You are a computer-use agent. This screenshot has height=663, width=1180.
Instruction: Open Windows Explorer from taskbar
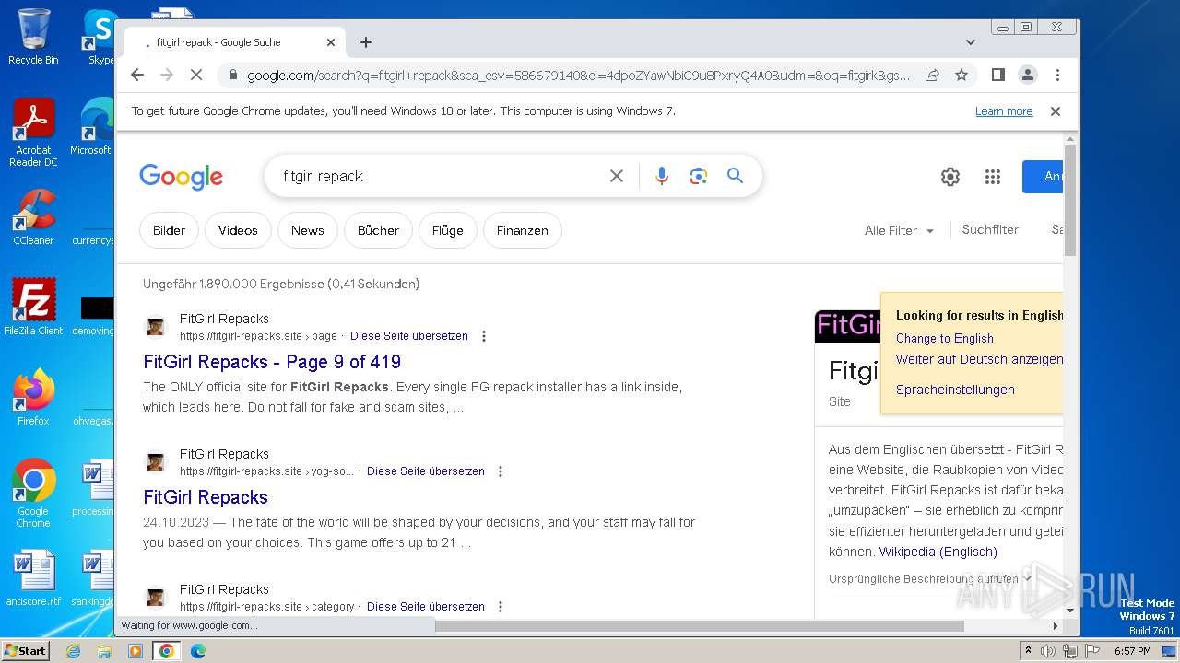(x=104, y=651)
